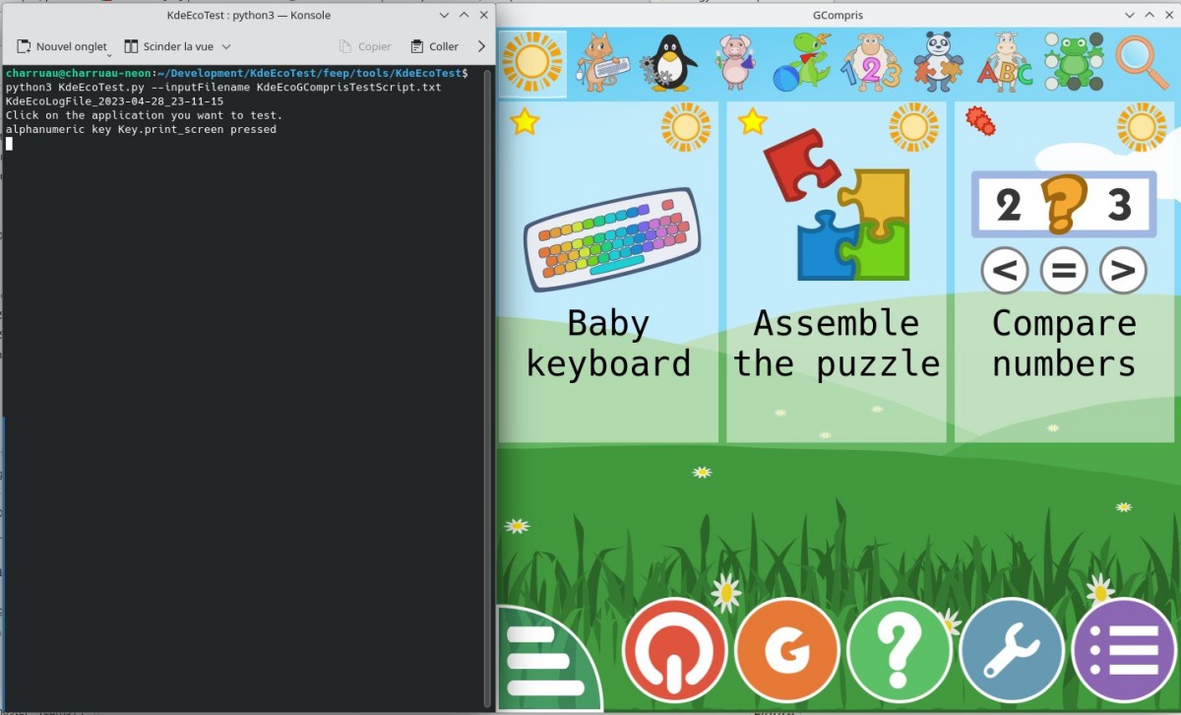1181x715 pixels.
Task: Click the Coller button in Konsole
Action: click(434, 46)
